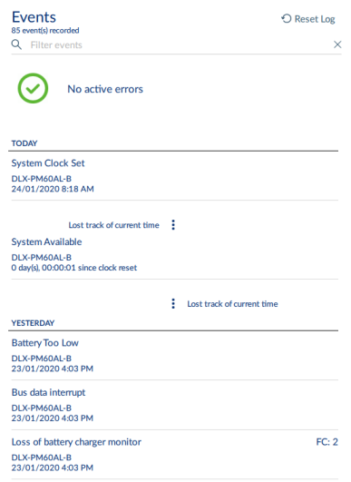Click the green checkmark status icon
The image size is (351, 482).
[x=33, y=88]
